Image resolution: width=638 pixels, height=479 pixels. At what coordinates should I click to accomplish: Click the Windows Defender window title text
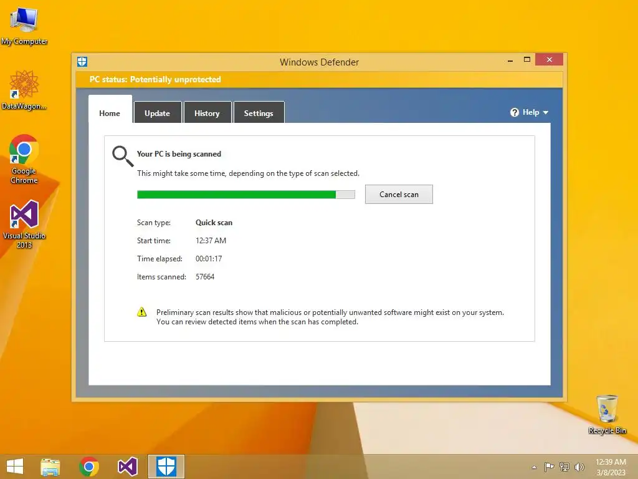click(x=320, y=62)
